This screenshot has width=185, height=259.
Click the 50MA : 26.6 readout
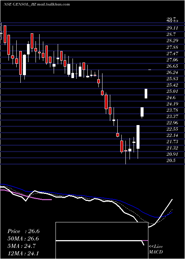pyautogui.click(x=23, y=239)
